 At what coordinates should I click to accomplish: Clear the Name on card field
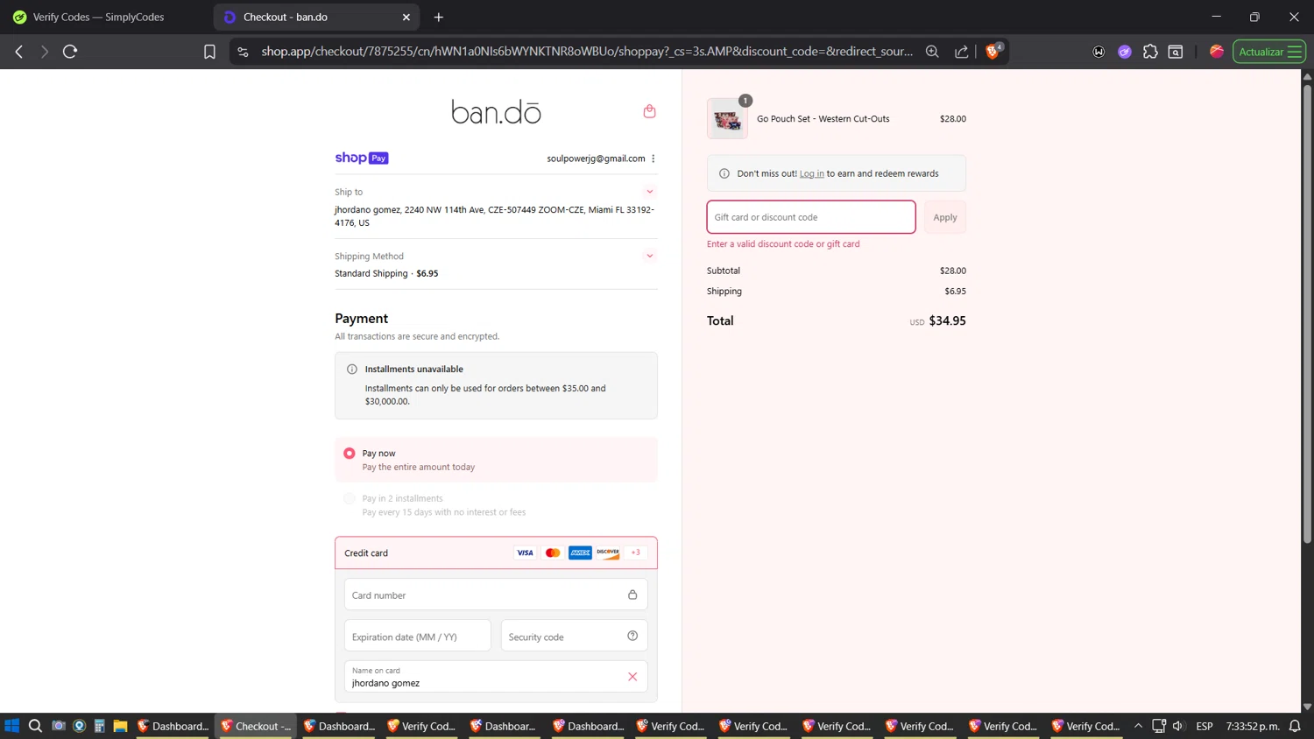(632, 677)
